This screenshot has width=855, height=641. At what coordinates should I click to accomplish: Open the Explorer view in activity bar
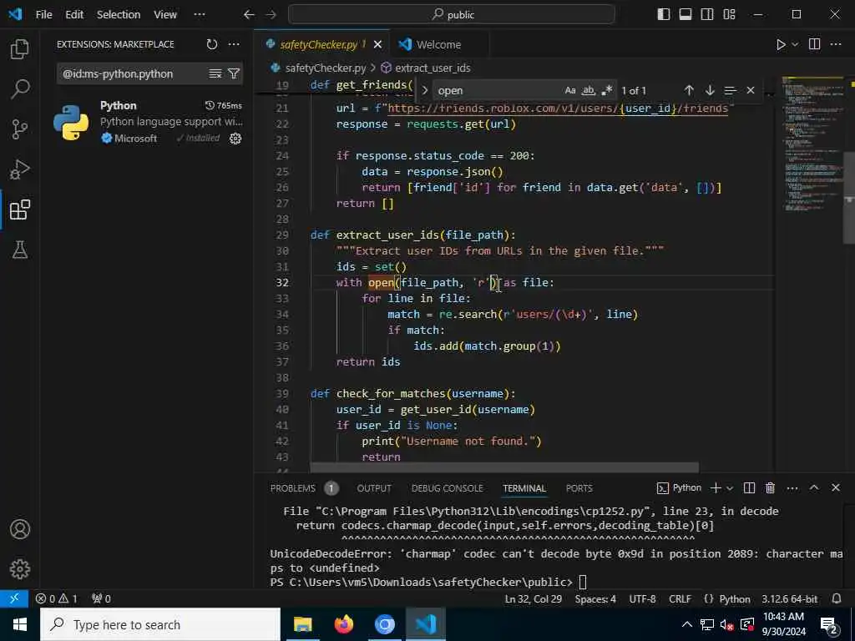pos(20,49)
